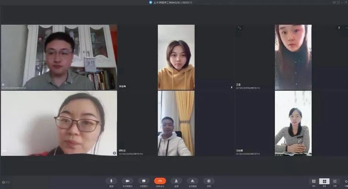Select the man by yellow curtain video
This screenshot has width=348, height=189.
(x=176, y=123)
